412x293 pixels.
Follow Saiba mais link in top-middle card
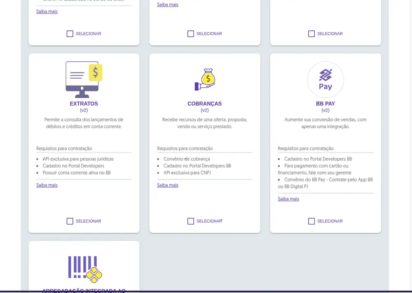coord(168,5)
